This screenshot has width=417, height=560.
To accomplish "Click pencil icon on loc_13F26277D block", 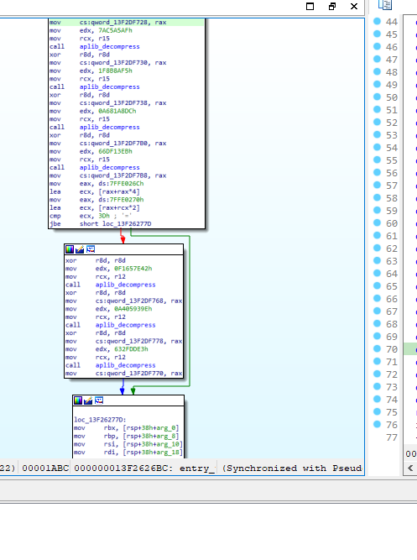I will [88, 400].
